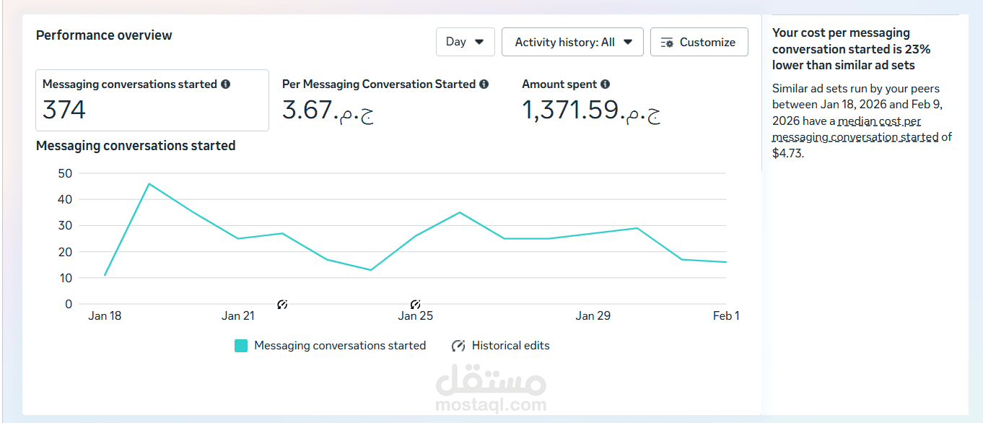Viewport: 983px width, 423px height.
Task: Click the 1,371.59 amount spent value
Action: click(591, 110)
